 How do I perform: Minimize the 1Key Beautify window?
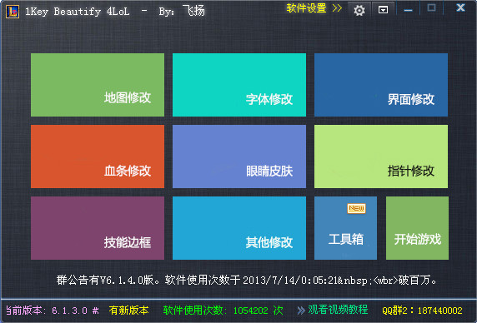409,10
